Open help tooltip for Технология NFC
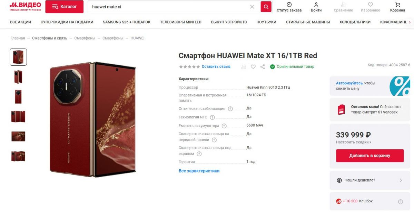Screen dimensions: 414x212 tap(213, 117)
